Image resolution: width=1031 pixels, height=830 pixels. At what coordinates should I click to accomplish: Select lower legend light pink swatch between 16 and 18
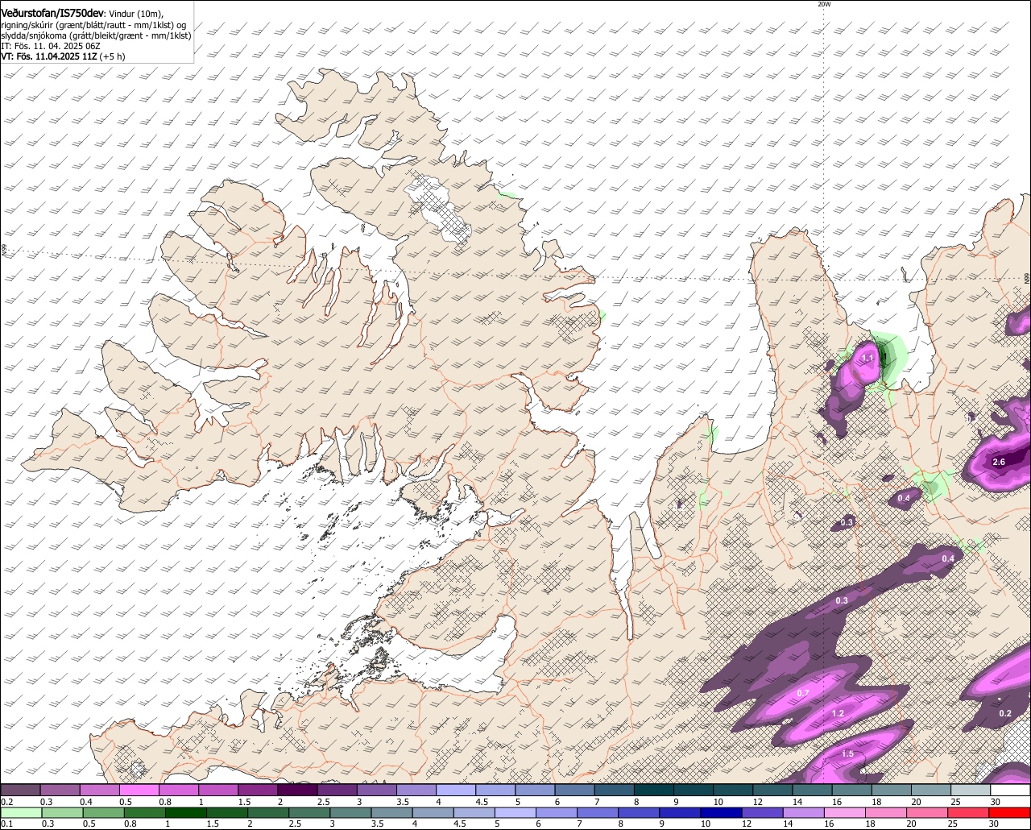(845, 812)
